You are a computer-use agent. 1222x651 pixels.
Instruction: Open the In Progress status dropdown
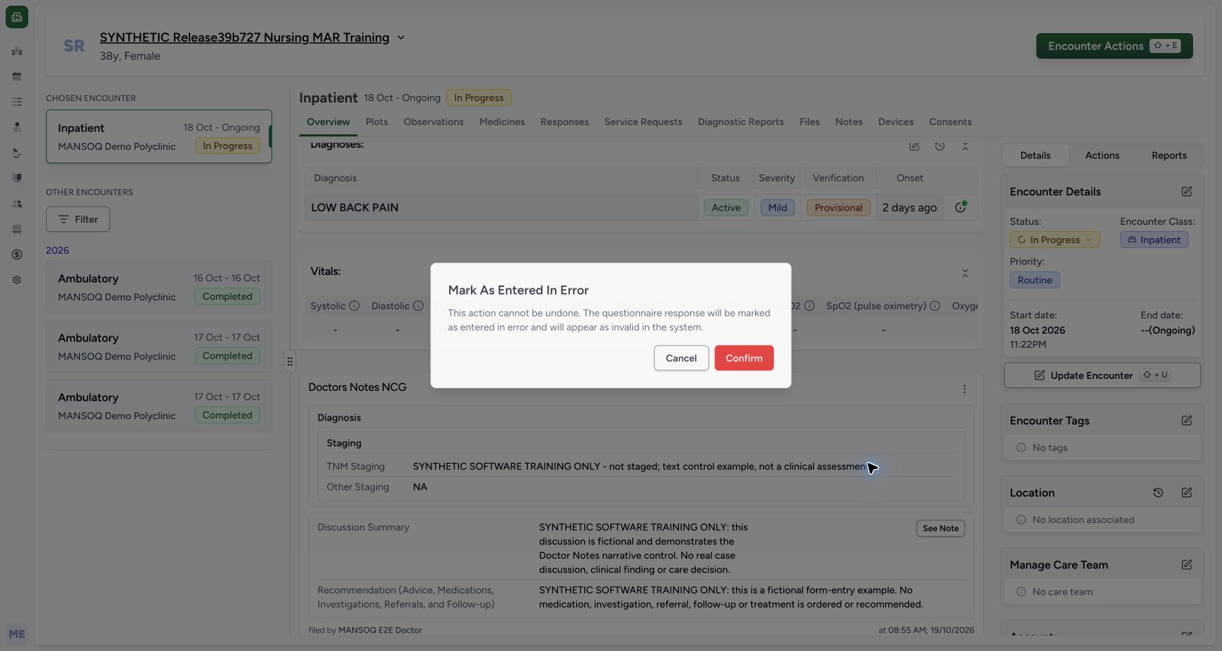point(1055,240)
